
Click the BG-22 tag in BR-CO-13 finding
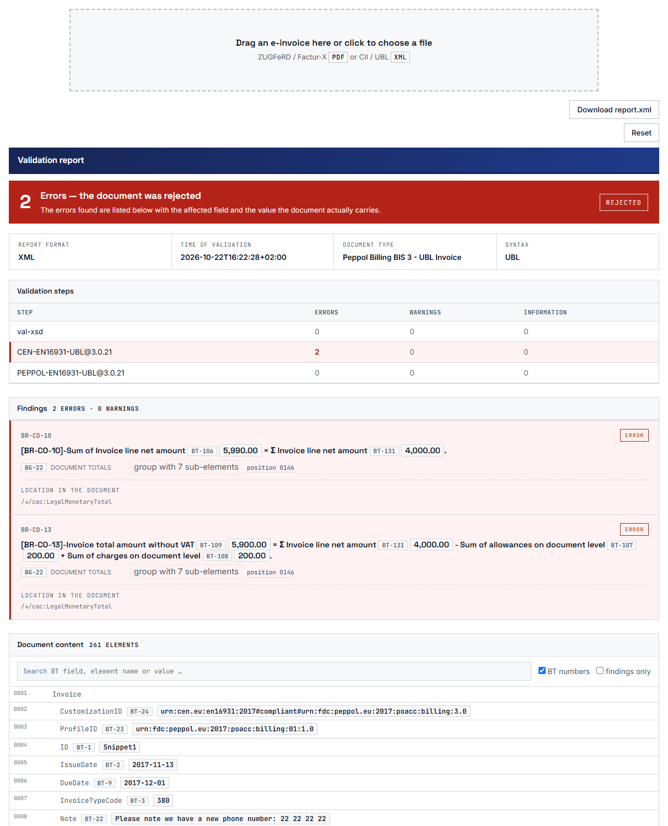[x=34, y=572]
